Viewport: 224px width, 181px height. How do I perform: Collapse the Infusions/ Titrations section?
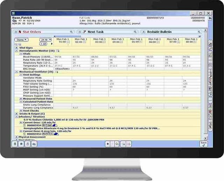(16, 117)
